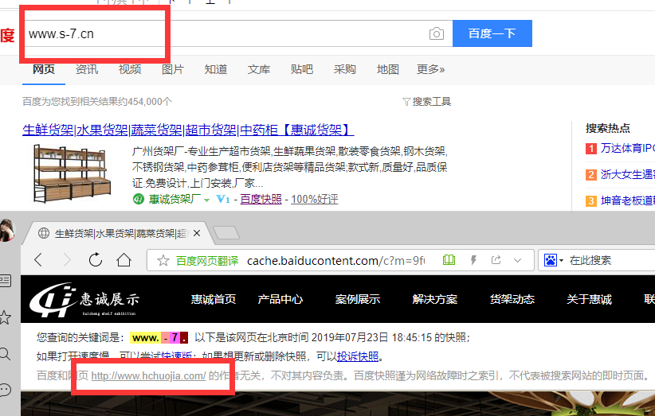Open the 案例展示 menu item
This screenshot has height=416, width=655.
(358, 299)
